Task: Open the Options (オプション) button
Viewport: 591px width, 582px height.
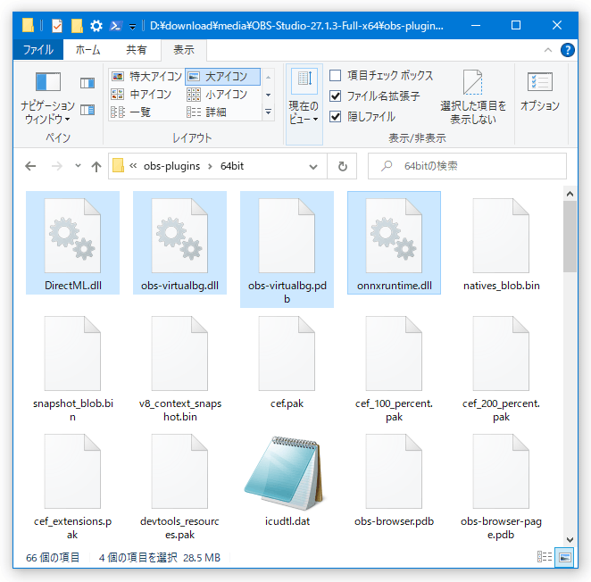Action: point(540,92)
